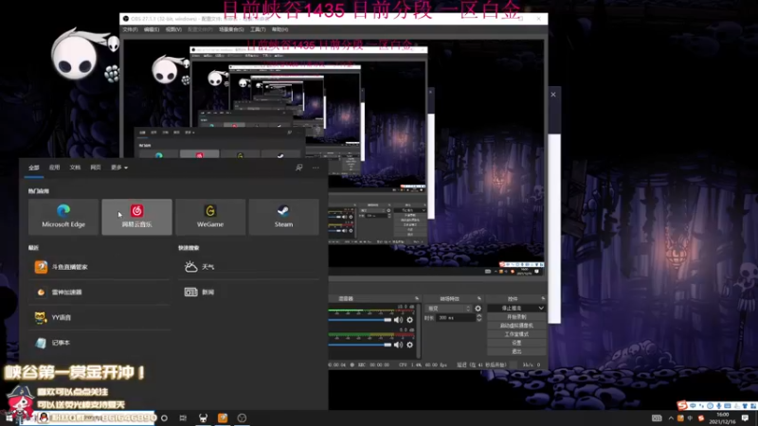Open OBS 视图(V) menu
The height and width of the screenshot is (426, 758).
tap(173, 29)
